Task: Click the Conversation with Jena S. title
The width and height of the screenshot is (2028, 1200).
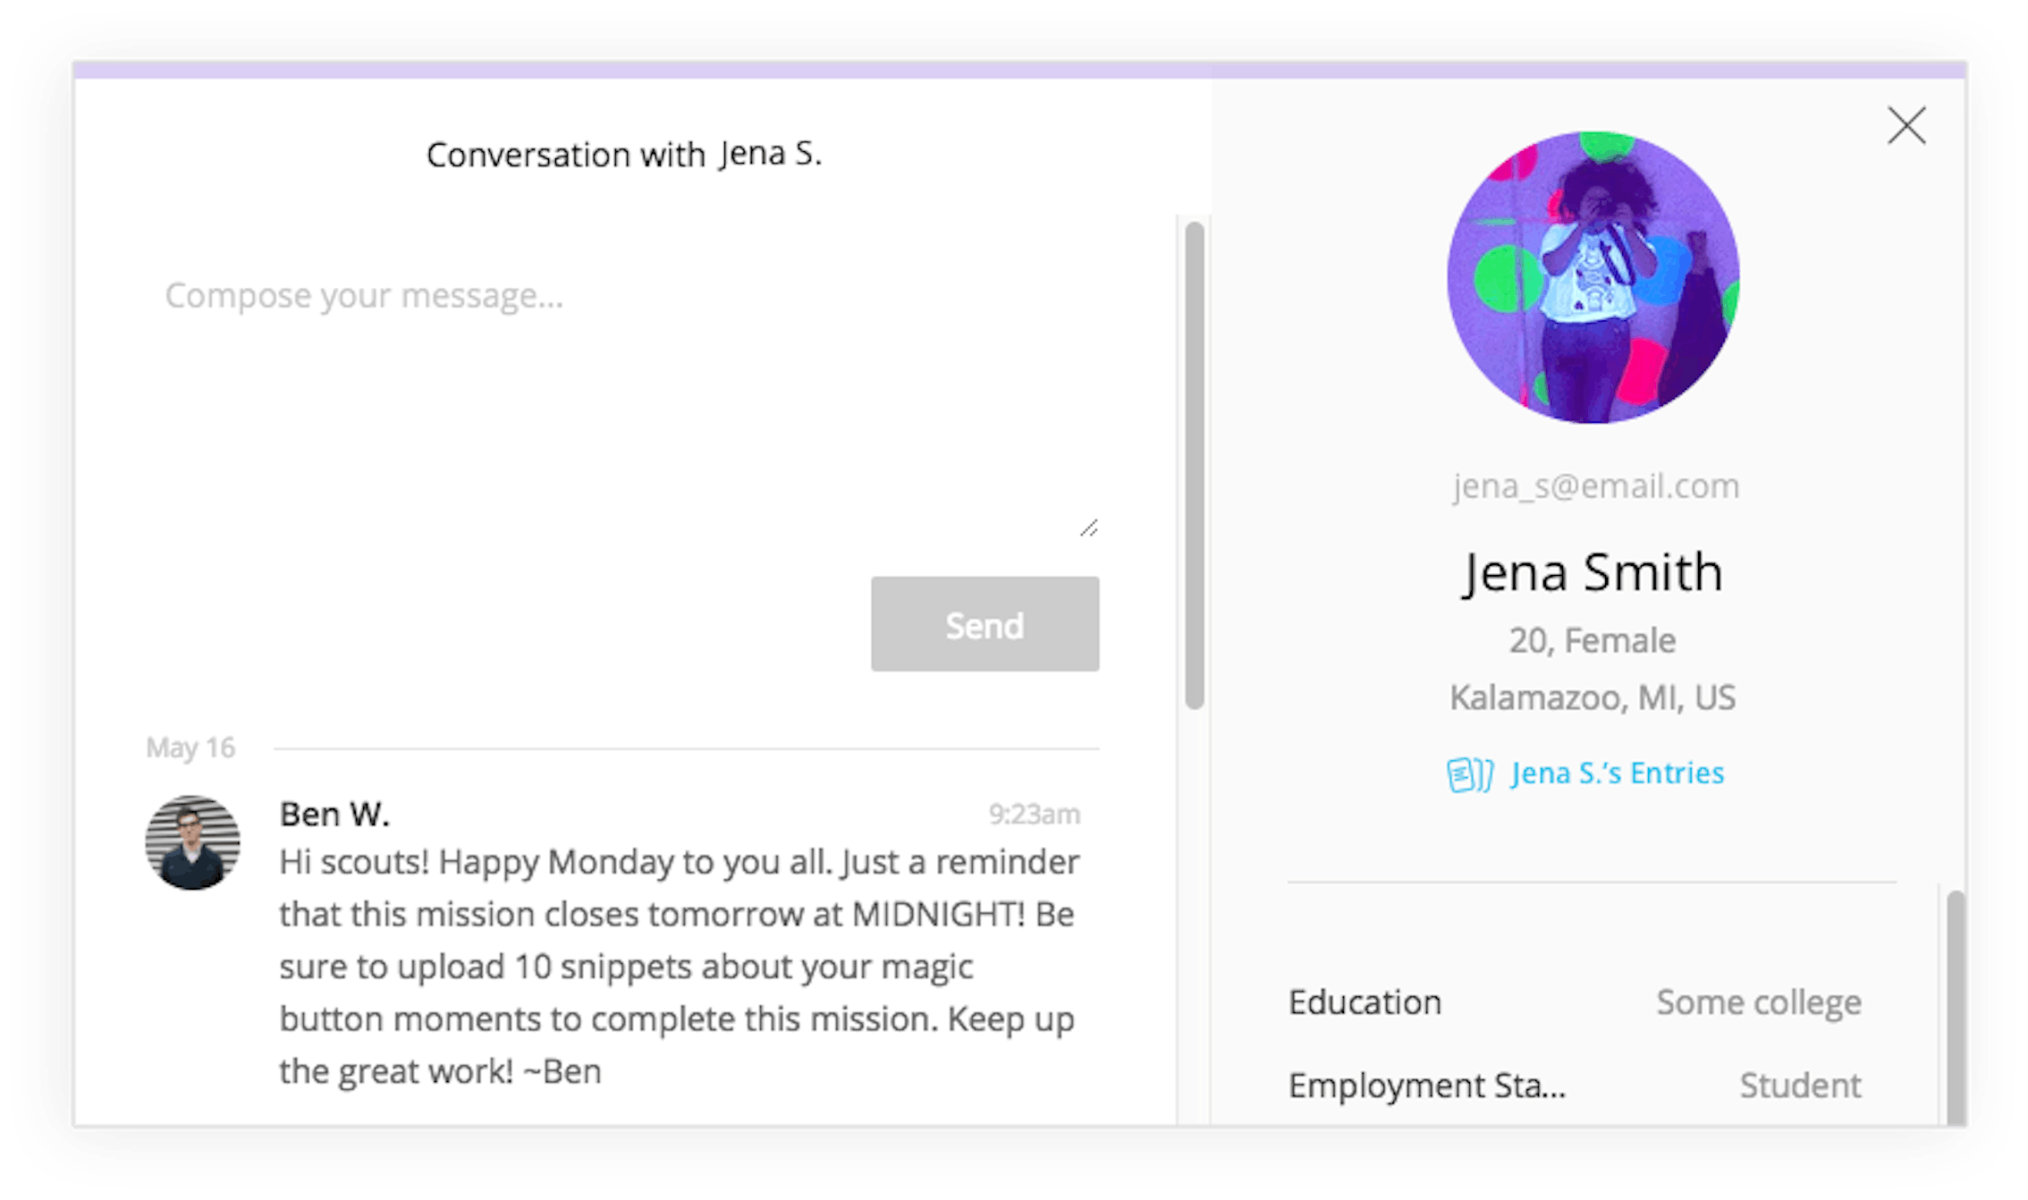Action: 624,155
